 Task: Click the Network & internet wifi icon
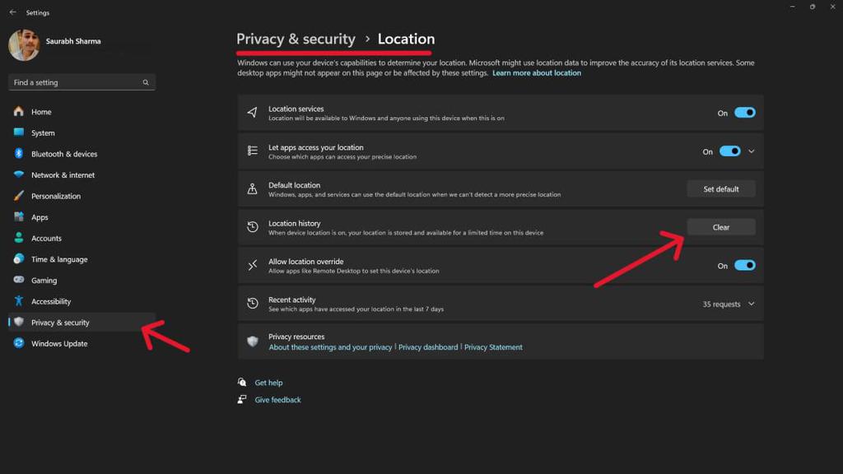[x=18, y=175]
